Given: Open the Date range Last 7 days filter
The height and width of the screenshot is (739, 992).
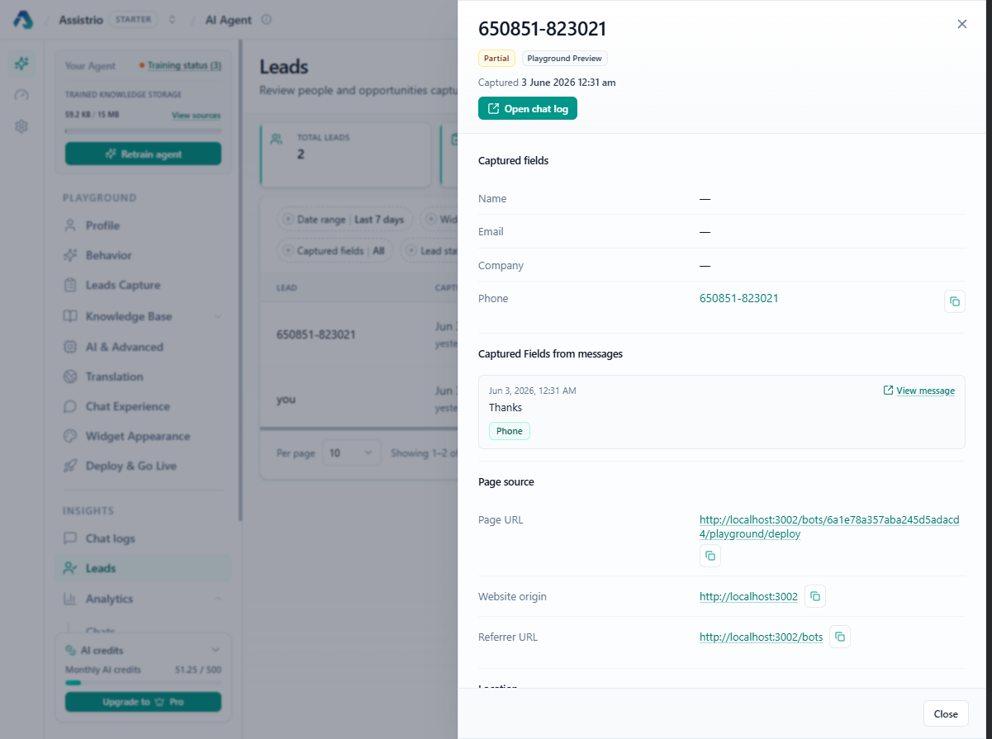Looking at the screenshot, I should (344, 220).
